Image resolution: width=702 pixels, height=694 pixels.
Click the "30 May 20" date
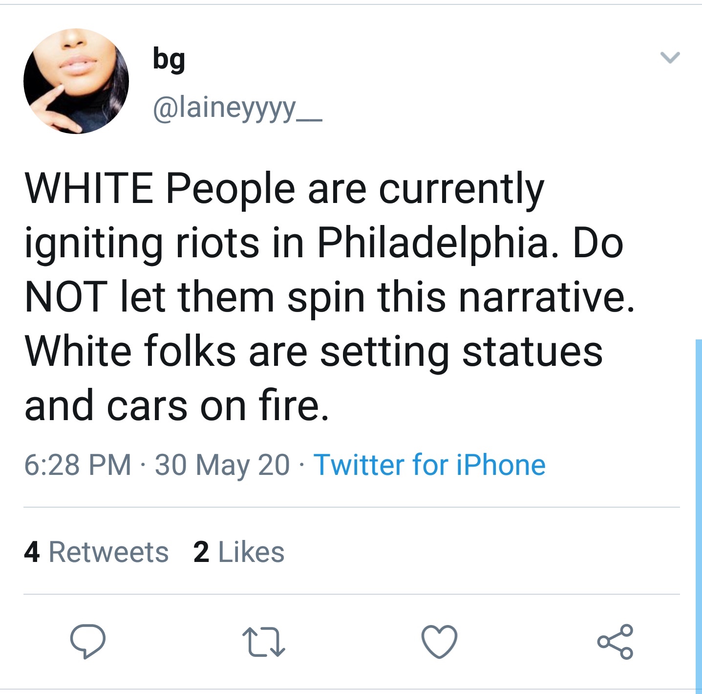pyautogui.click(x=222, y=465)
